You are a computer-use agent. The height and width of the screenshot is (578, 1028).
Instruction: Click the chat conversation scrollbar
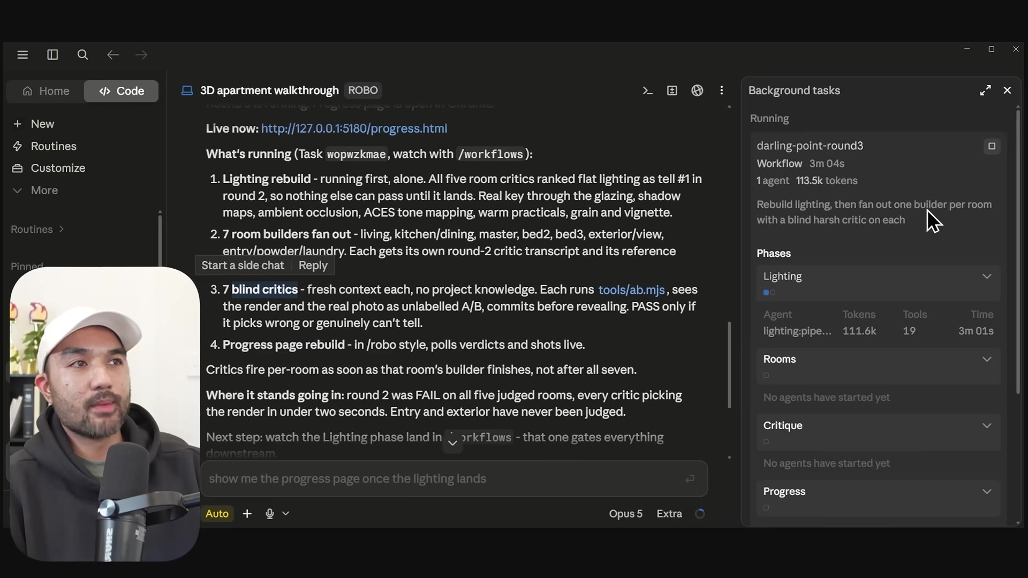[729, 365]
